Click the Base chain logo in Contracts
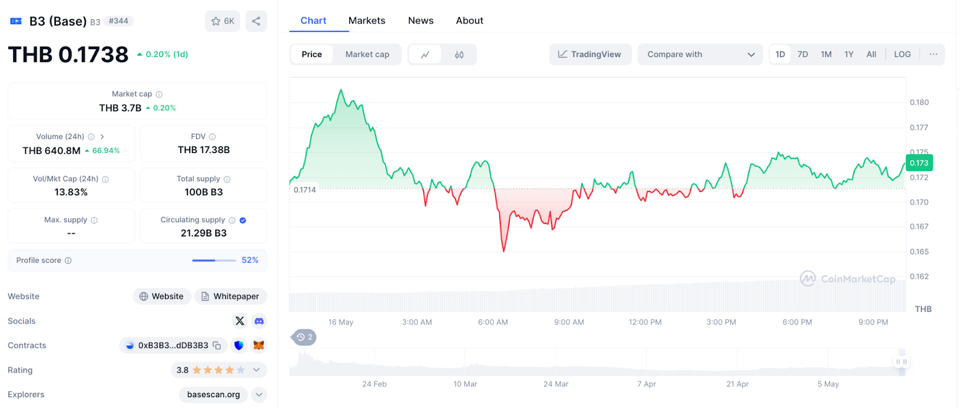Viewport: 960px width, 408px height. pos(130,346)
